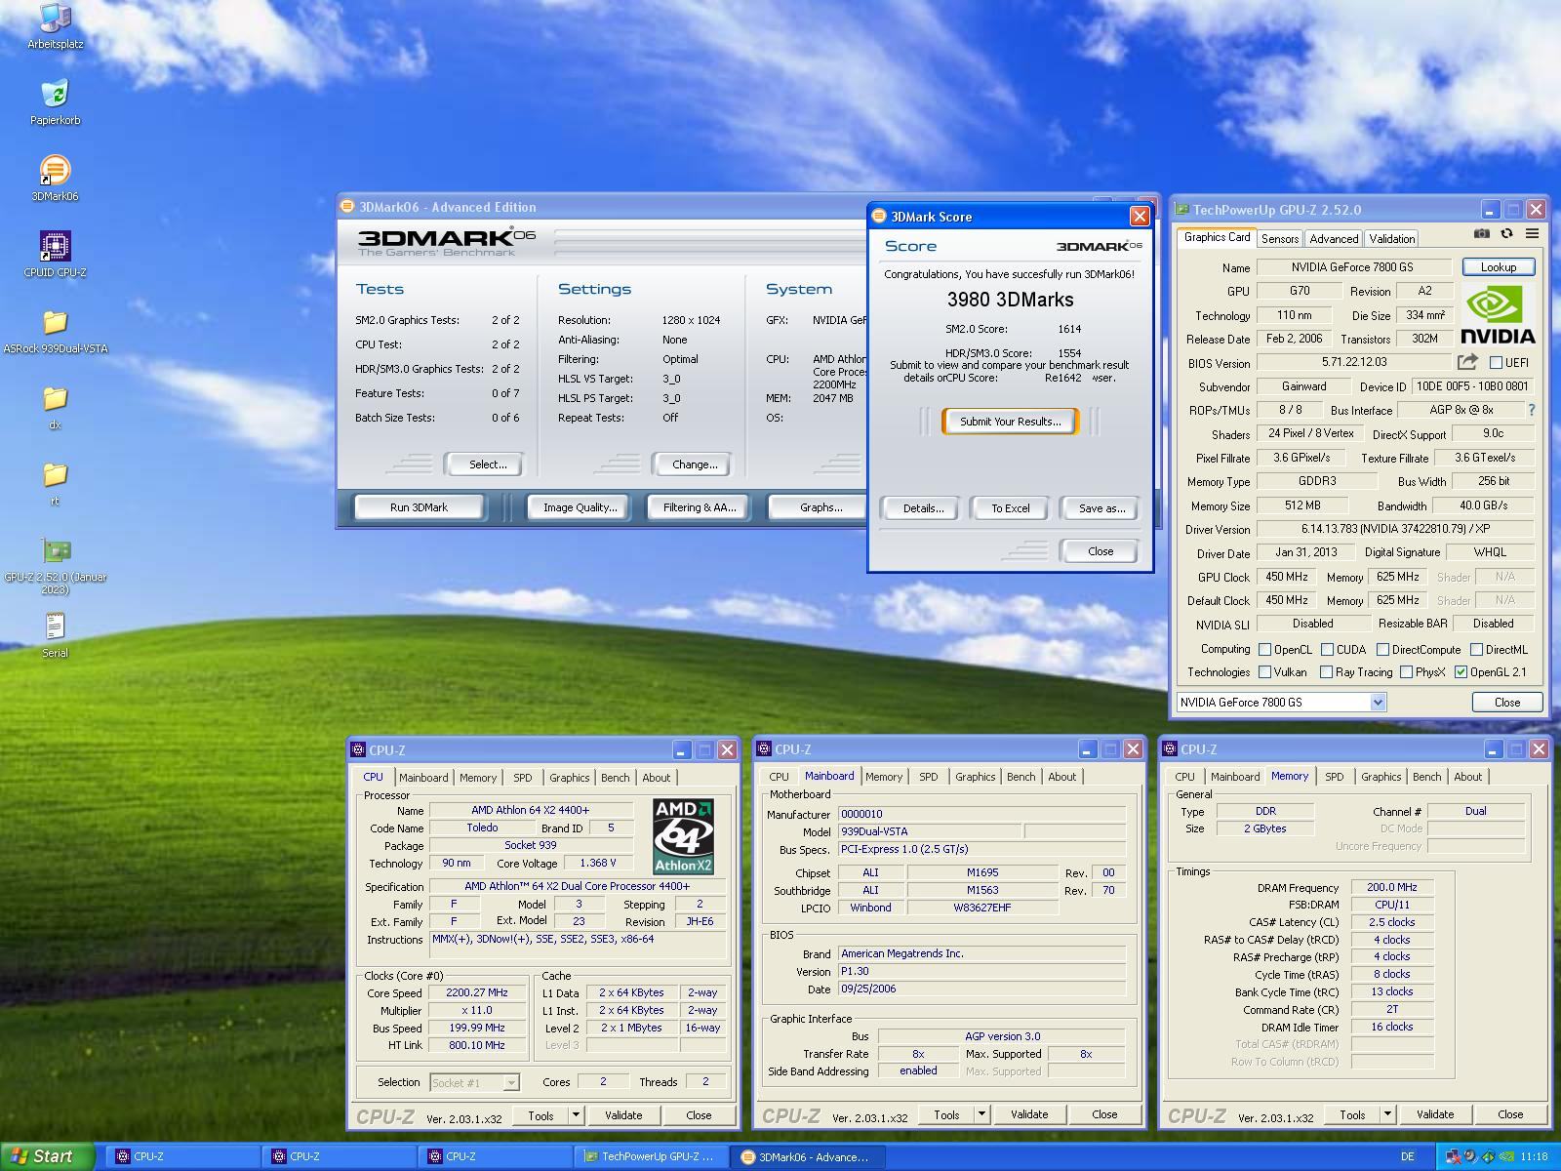This screenshot has width=1561, height=1171.
Task: Click Details button in 3DMark Score
Action: 923,508
